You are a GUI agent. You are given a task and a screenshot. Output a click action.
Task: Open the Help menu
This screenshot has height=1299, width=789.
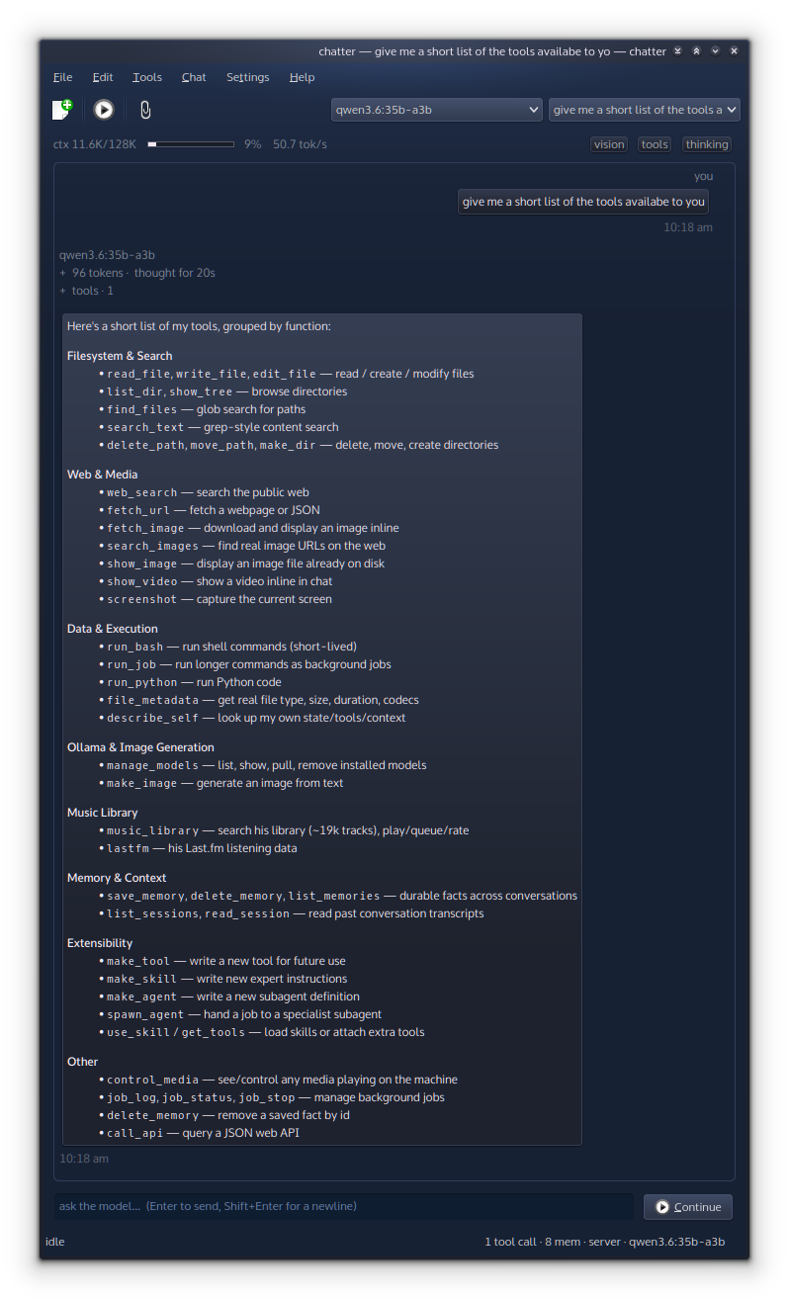pos(302,77)
